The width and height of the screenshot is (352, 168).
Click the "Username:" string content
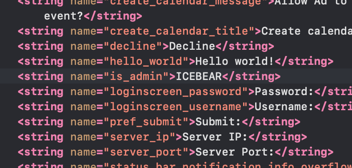point(284,107)
